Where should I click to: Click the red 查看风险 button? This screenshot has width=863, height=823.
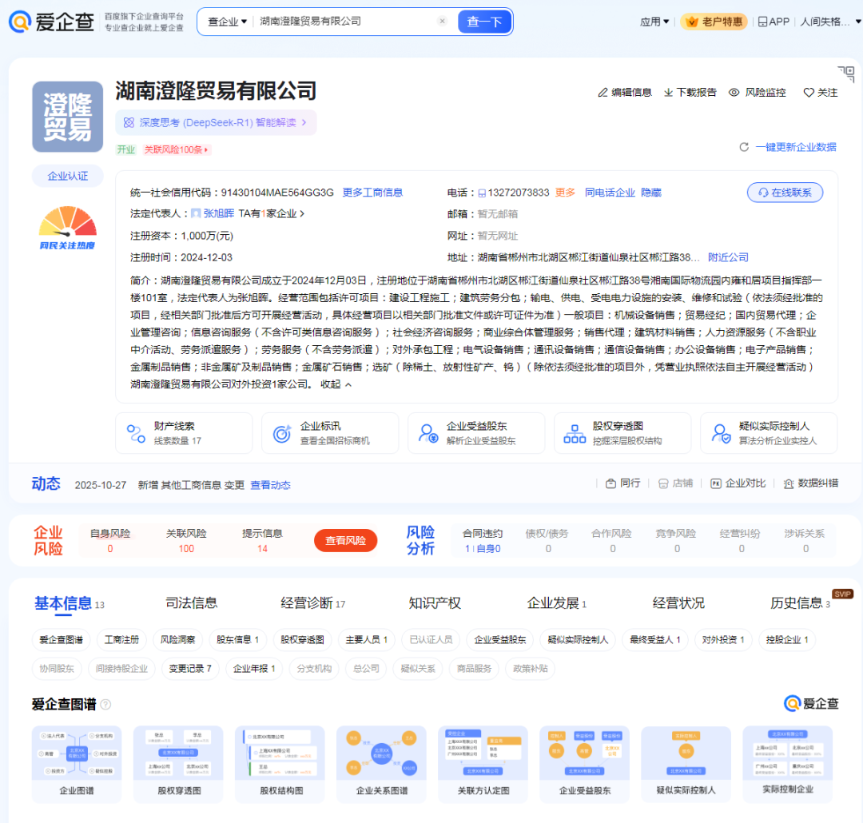[x=346, y=541]
